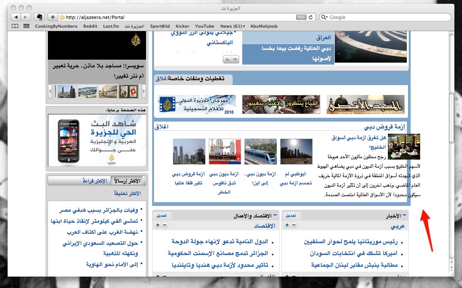The width and height of the screenshot is (462, 288).
Task: Open the دبي العالمية رفضت بيعا بخسا لأصولها story
Action: (x=296, y=54)
